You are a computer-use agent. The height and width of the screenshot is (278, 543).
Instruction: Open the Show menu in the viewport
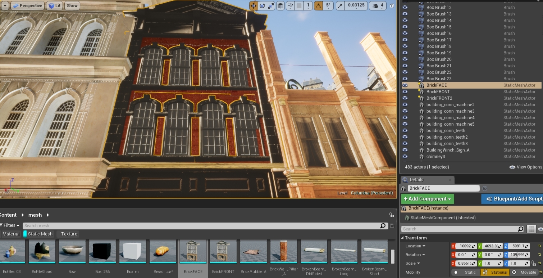point(72,5)
